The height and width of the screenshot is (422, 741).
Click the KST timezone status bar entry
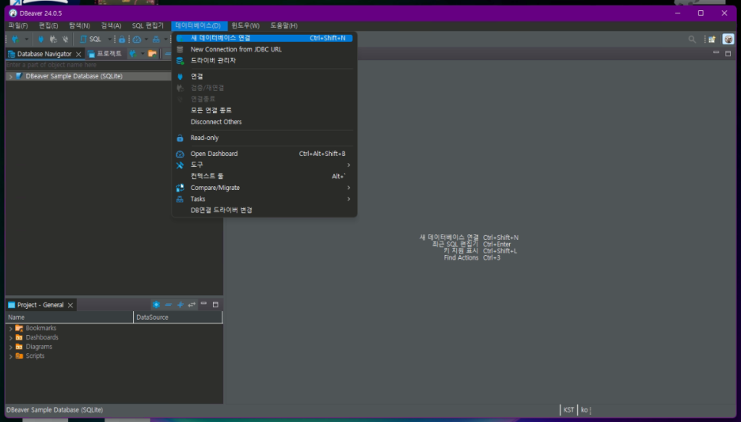(x=568, y=410)
